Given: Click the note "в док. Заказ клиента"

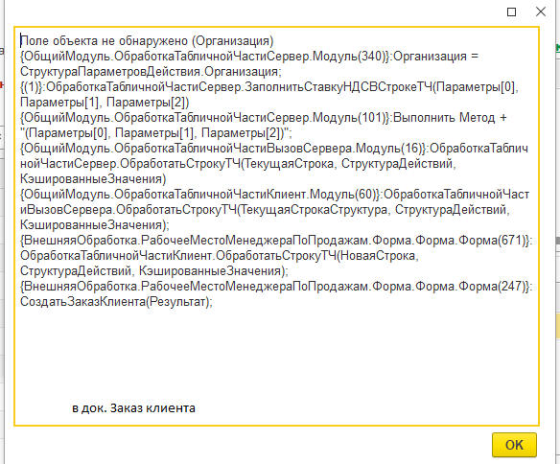Looking at the screenshot, I should 133,407.
